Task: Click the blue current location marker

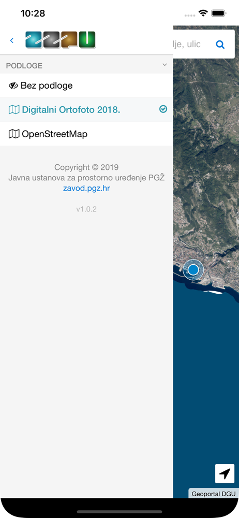Action: 193,269
